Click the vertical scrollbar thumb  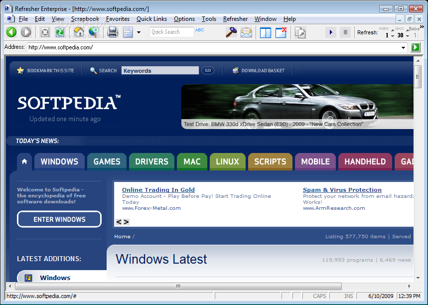(x=418, y=77)
